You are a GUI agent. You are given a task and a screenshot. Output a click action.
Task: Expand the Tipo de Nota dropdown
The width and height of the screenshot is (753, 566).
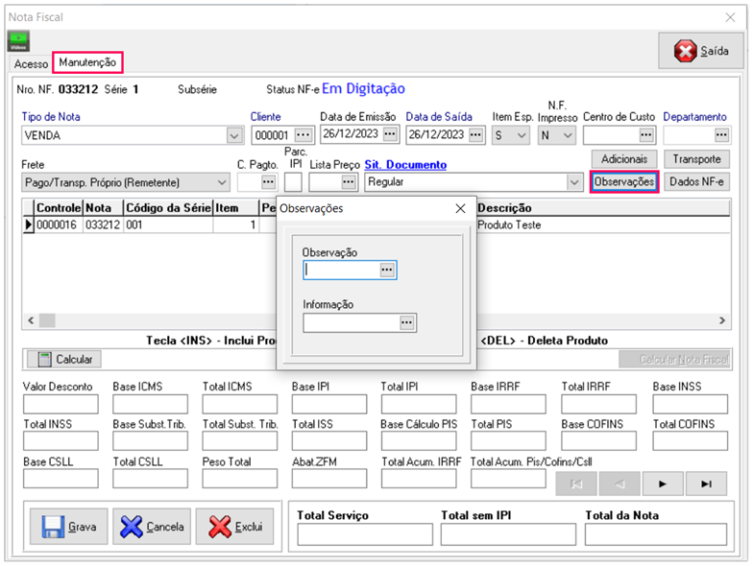[x=234, y=135]
